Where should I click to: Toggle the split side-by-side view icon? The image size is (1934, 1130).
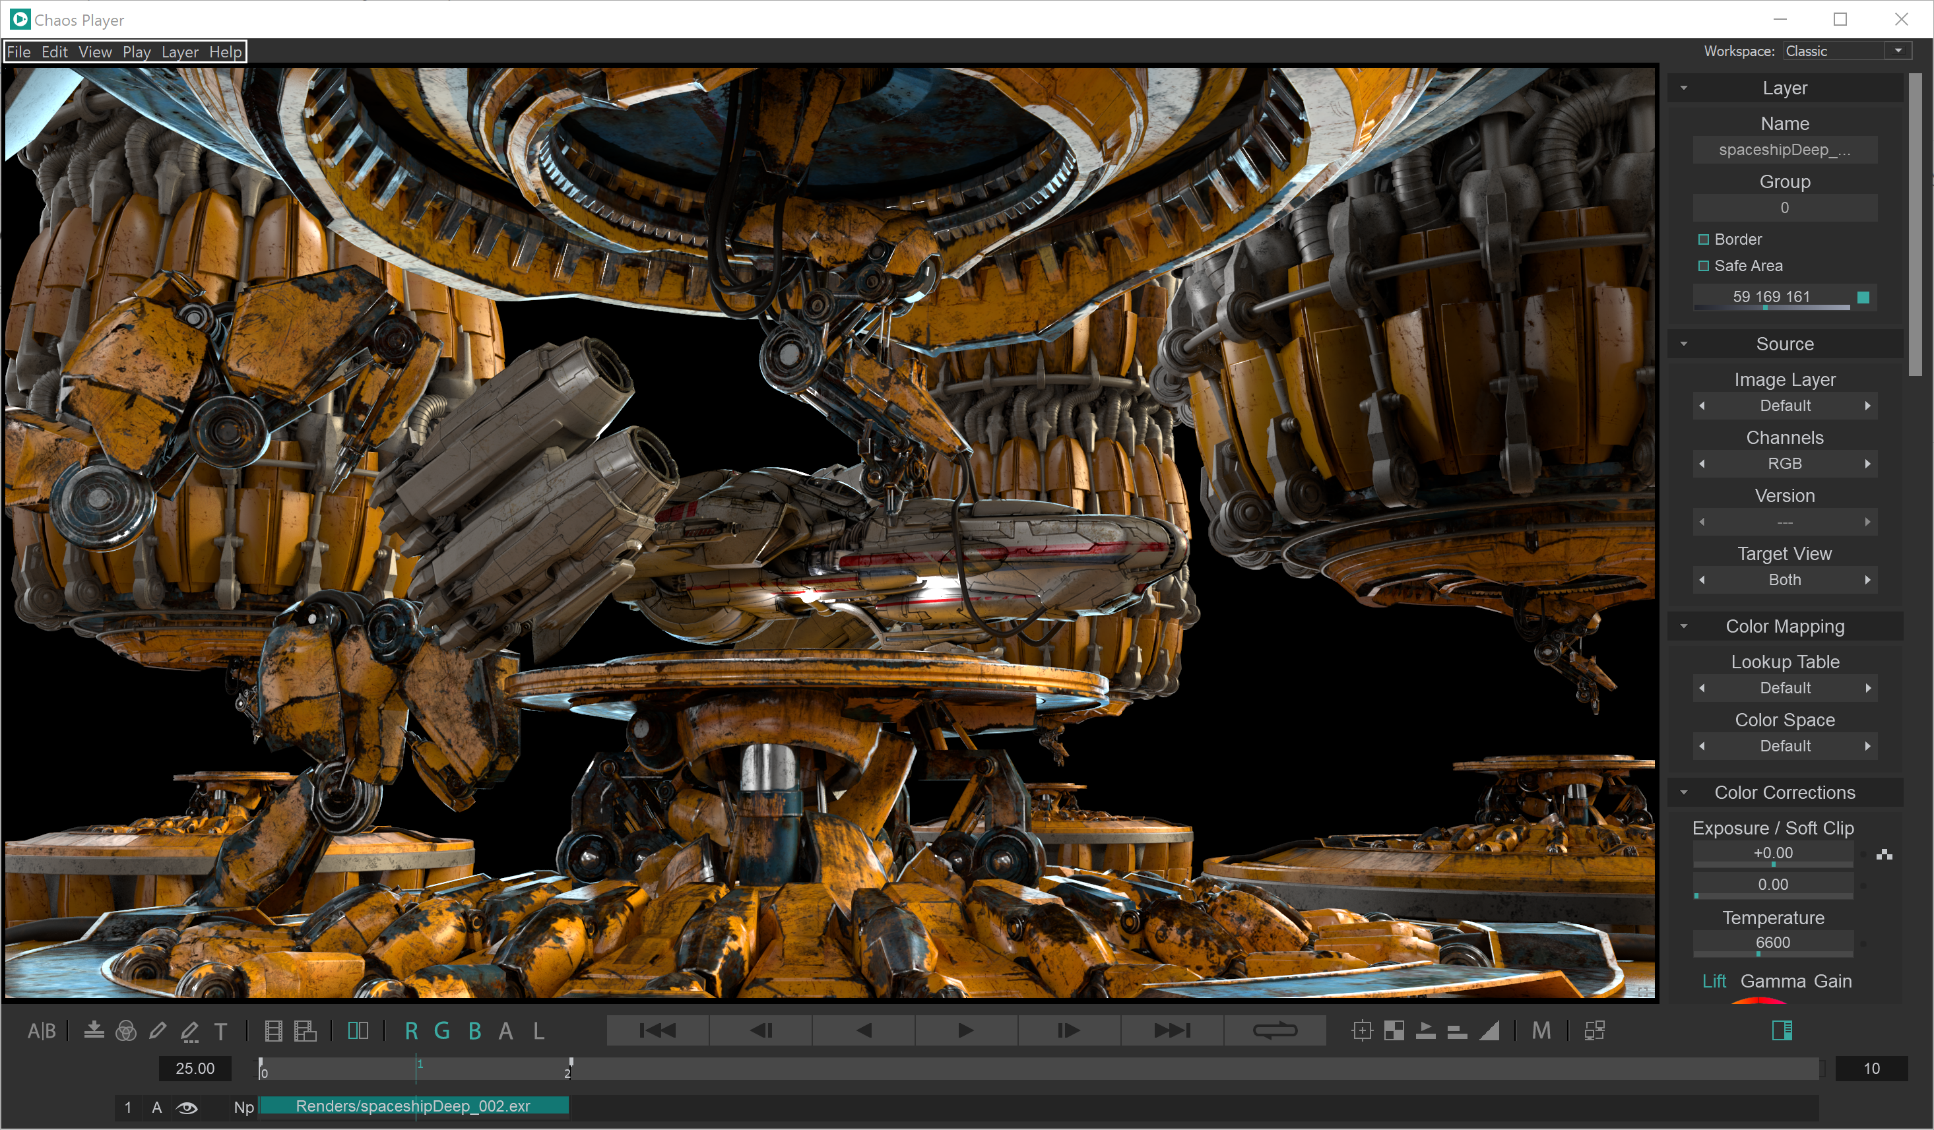358,1031
